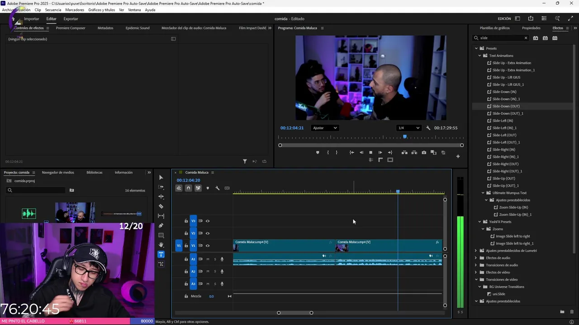
Task: Mark In point in Program monitor
Action: pyautogui.click(x=328, y=153)
